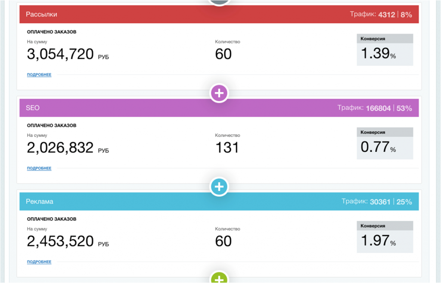Click the Конверсия box showing 0.77%

pos(385,143)
